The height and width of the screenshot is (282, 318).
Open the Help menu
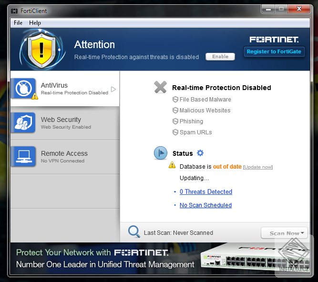point(35,23)
